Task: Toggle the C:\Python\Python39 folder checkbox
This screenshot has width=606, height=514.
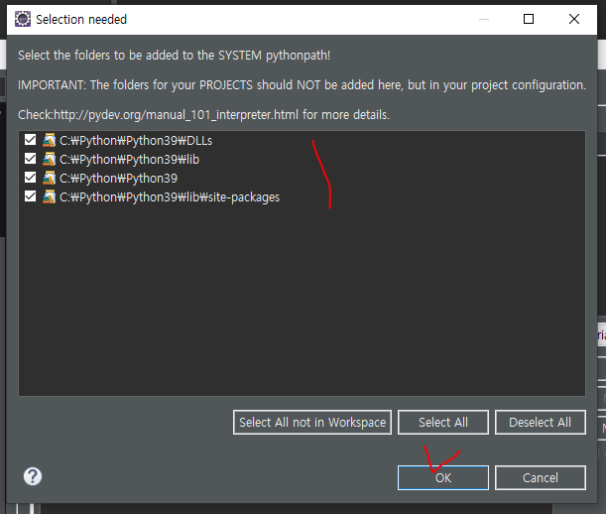Action: [30, 178]
